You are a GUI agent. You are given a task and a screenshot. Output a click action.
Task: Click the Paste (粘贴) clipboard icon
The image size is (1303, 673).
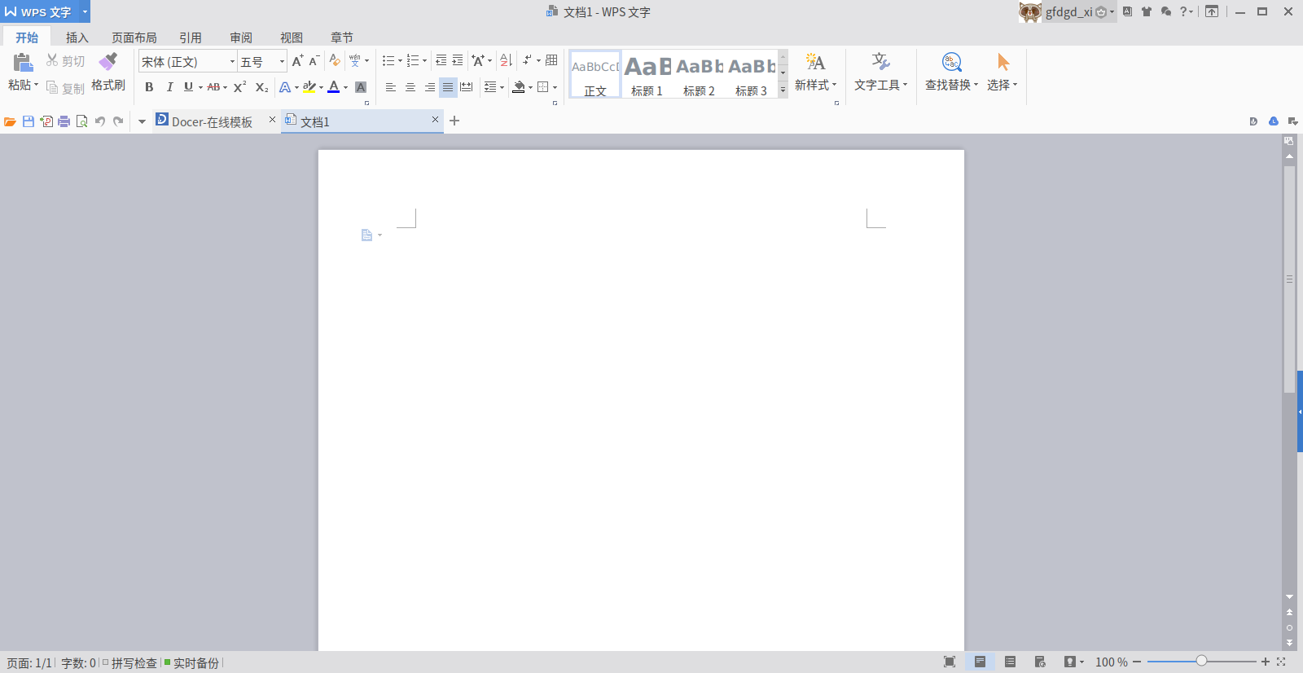coord(23,63)
